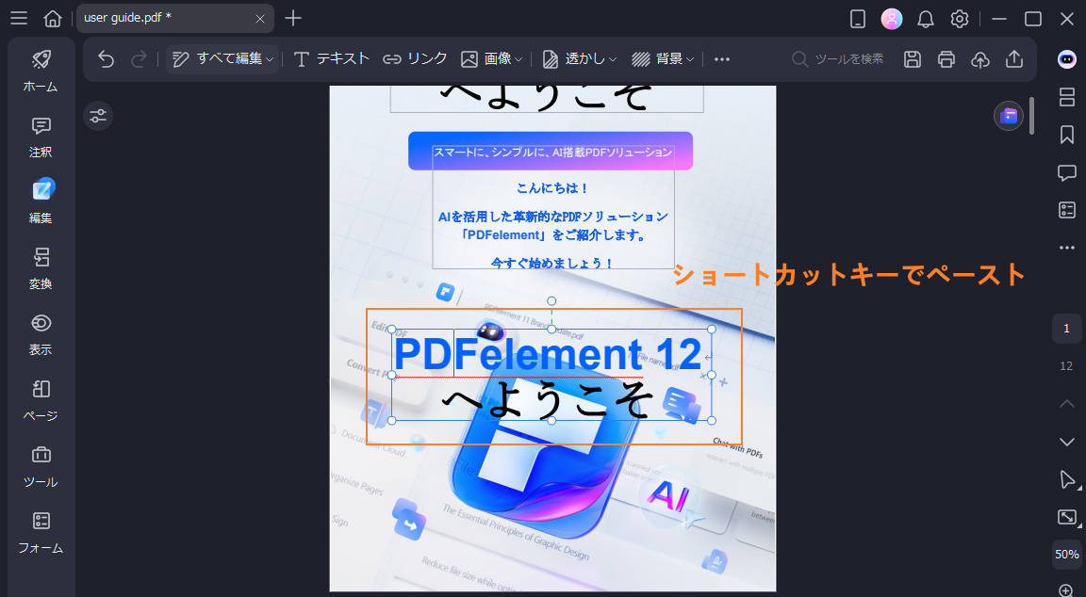Click the print icon in the toolbar
This screenshot has width=1086, height=597.
pos(946,58)
